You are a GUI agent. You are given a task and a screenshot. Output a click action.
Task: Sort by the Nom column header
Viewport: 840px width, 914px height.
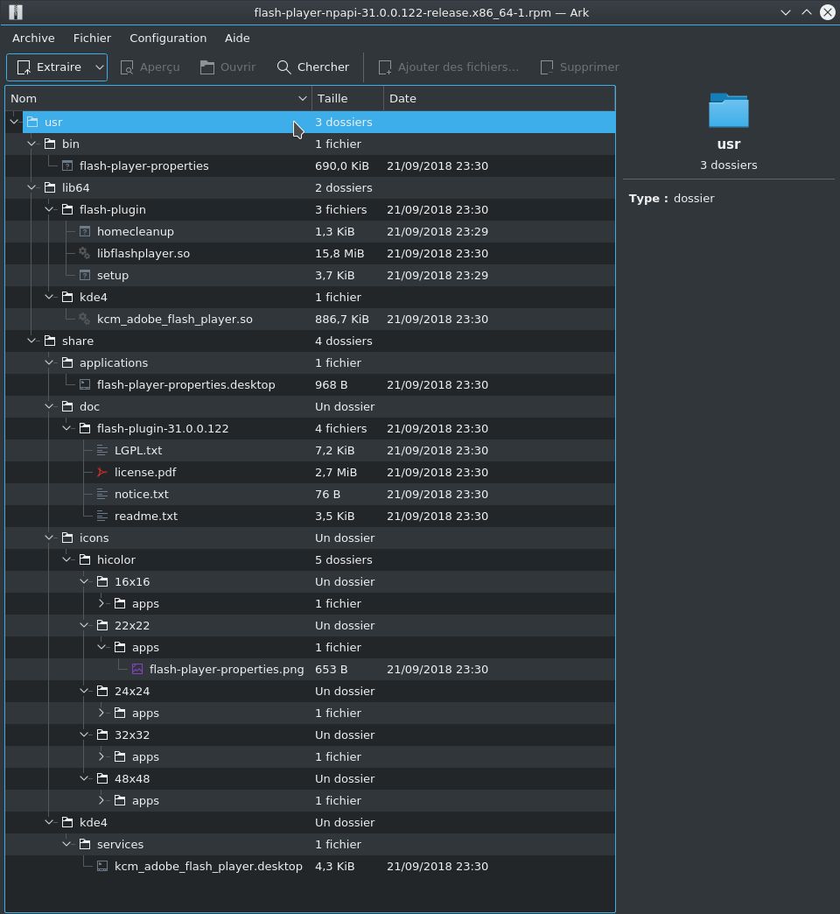click(x=158, y=99)
